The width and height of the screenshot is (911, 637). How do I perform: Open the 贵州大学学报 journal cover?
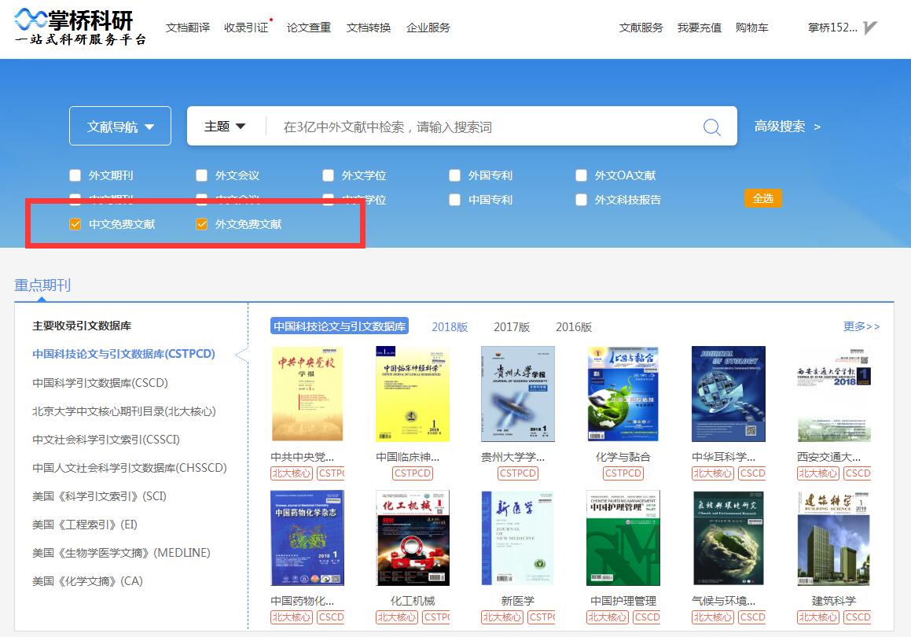coord(518,393)
